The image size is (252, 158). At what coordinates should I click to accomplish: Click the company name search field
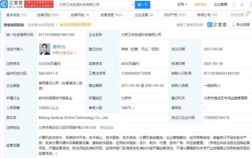point(94,4)
